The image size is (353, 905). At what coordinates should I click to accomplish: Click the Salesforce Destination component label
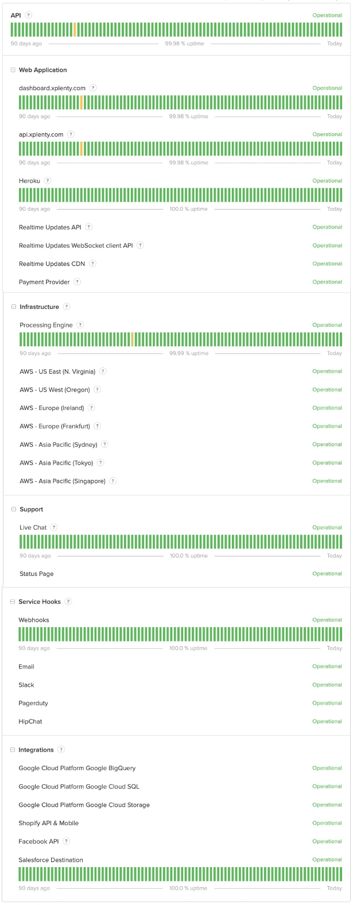pos(51,860)
